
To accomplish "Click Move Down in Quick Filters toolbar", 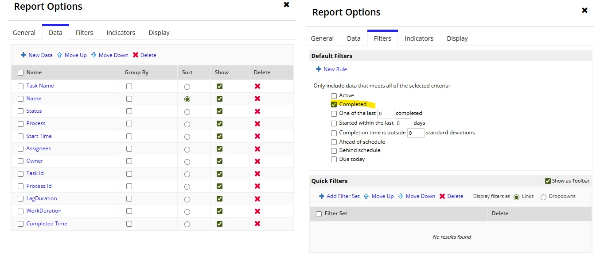I will [x=417, y=196].
